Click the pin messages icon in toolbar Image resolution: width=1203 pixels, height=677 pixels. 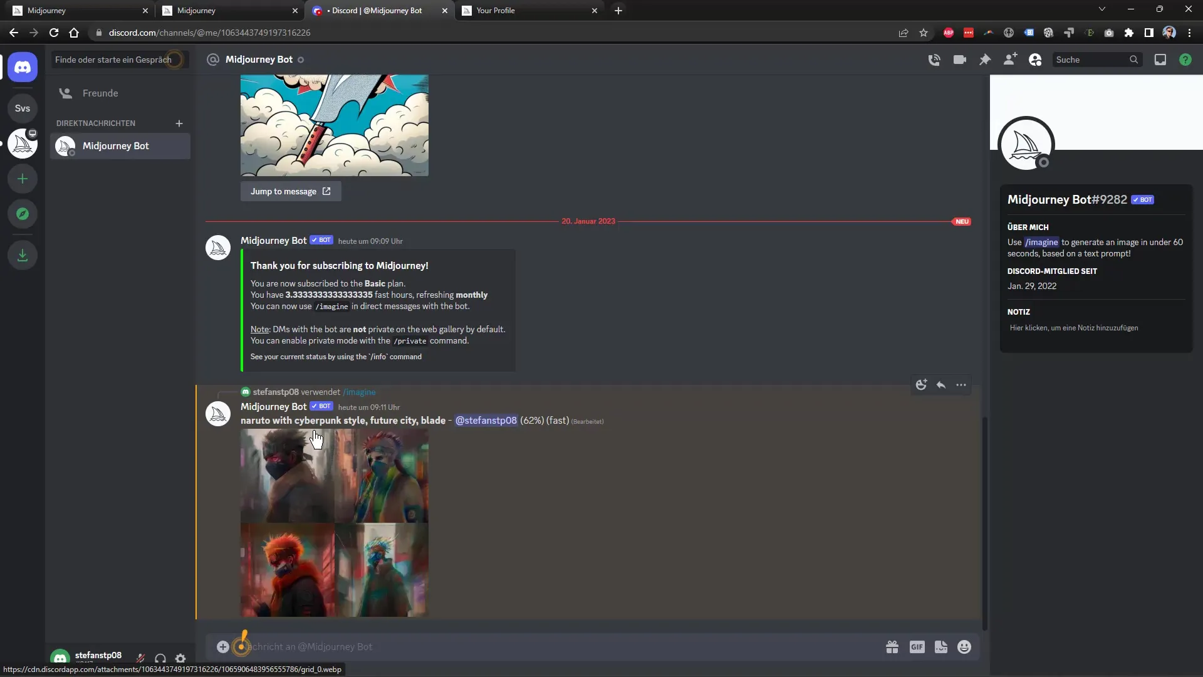tap(985, 60)
